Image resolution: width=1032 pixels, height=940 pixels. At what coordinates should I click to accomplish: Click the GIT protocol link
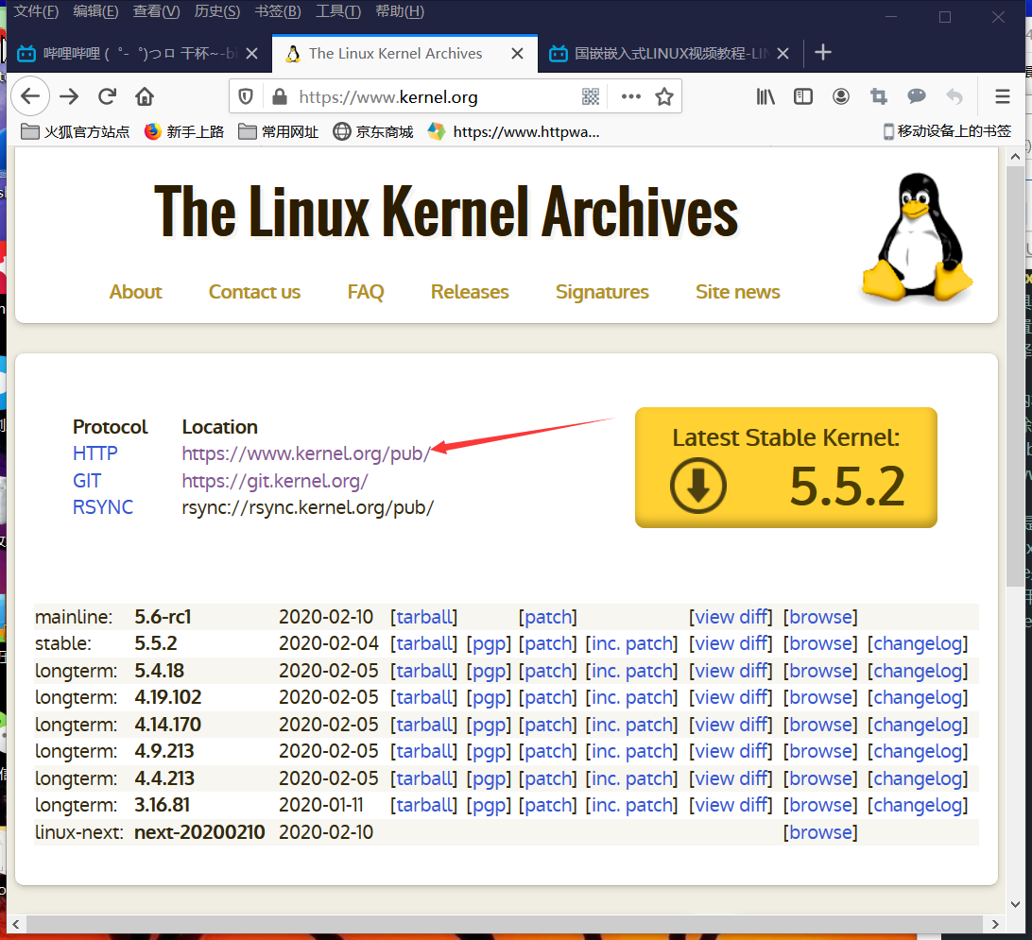(87, 481)
